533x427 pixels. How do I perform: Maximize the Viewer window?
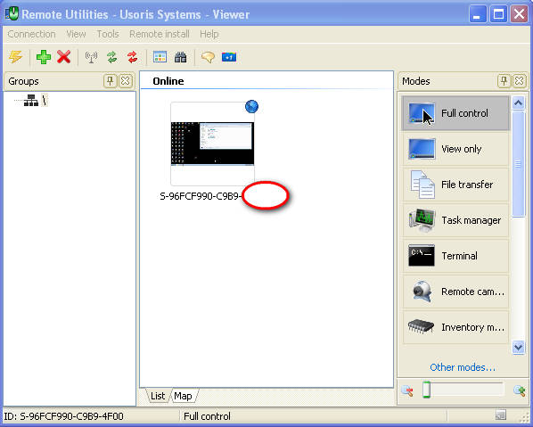point(498,14)
